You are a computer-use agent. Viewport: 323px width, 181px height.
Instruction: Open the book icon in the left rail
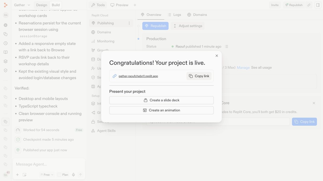tap(6, 52)
